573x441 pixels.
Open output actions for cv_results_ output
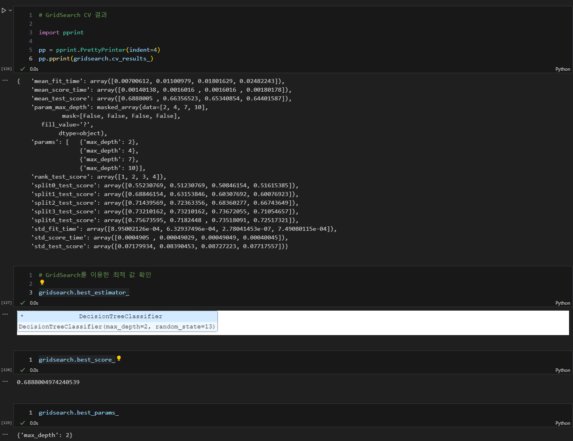(x=5, y=80)
